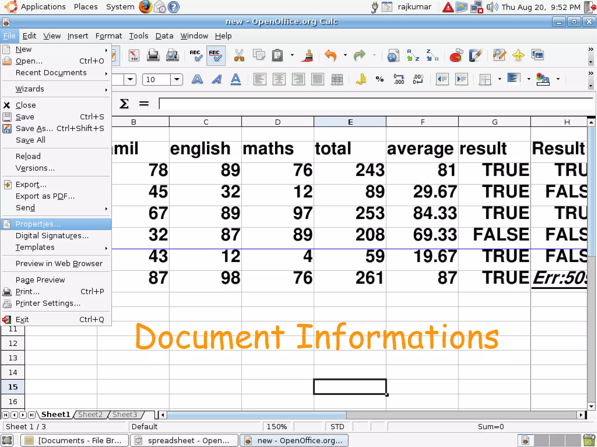Toggle the Navigator star icon

pyautogui.click(x=518, y=55)
